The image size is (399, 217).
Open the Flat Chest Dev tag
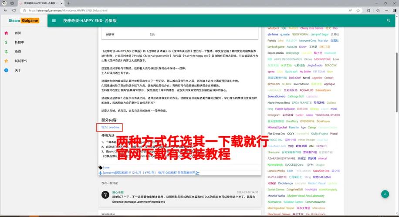[276, 134]
